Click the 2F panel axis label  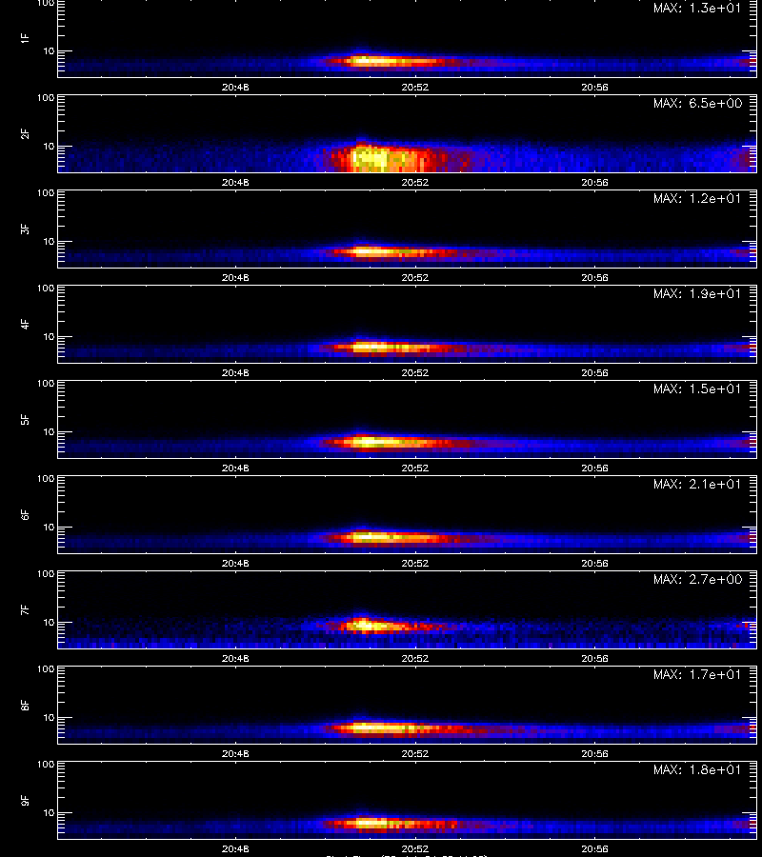point(25,133)
